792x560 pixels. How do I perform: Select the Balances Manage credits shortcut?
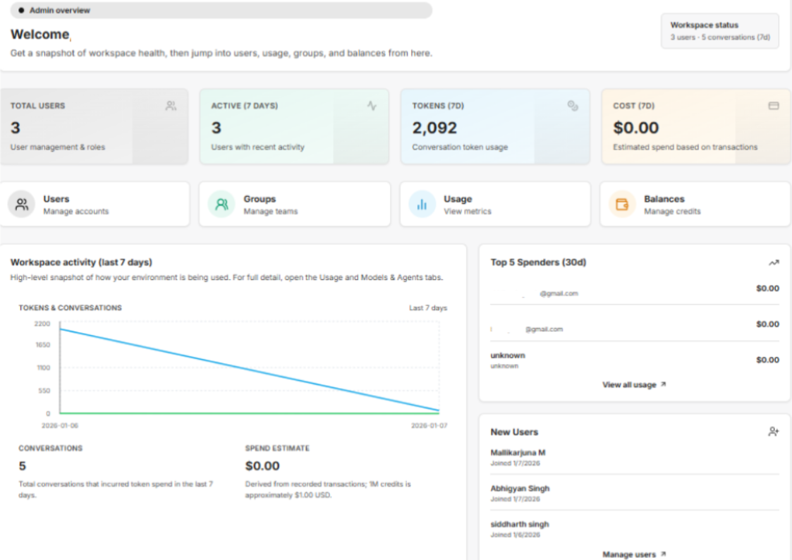tap(695, 205)
